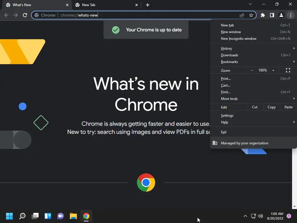Switch to the What's New tab

(x=37, y=5)
